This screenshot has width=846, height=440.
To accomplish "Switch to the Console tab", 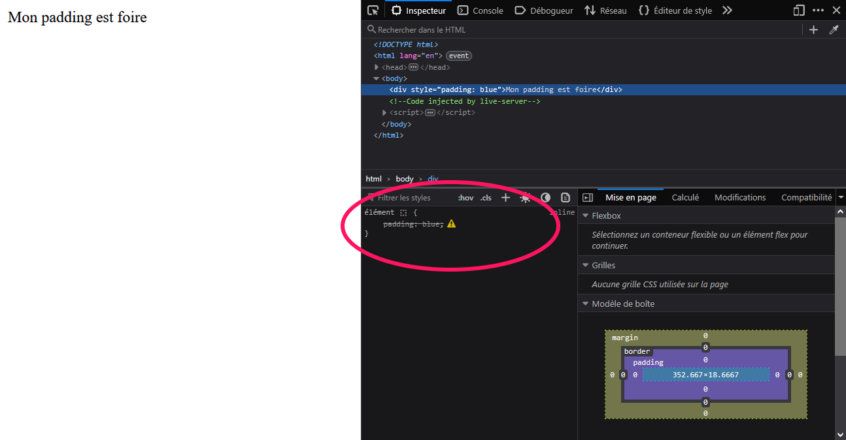I will 481,10.
